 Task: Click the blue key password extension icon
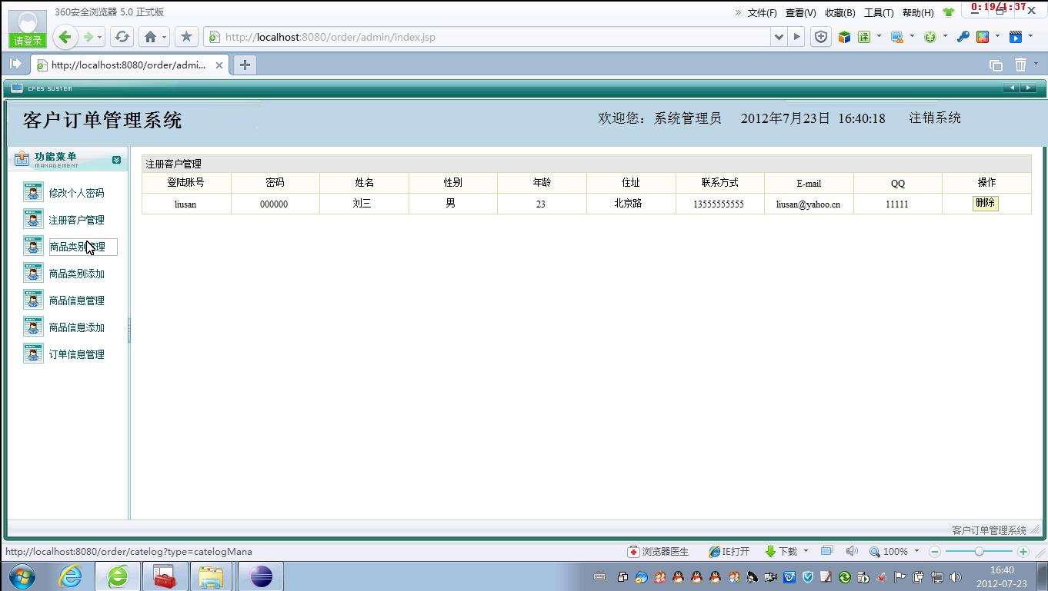[963, 37]
